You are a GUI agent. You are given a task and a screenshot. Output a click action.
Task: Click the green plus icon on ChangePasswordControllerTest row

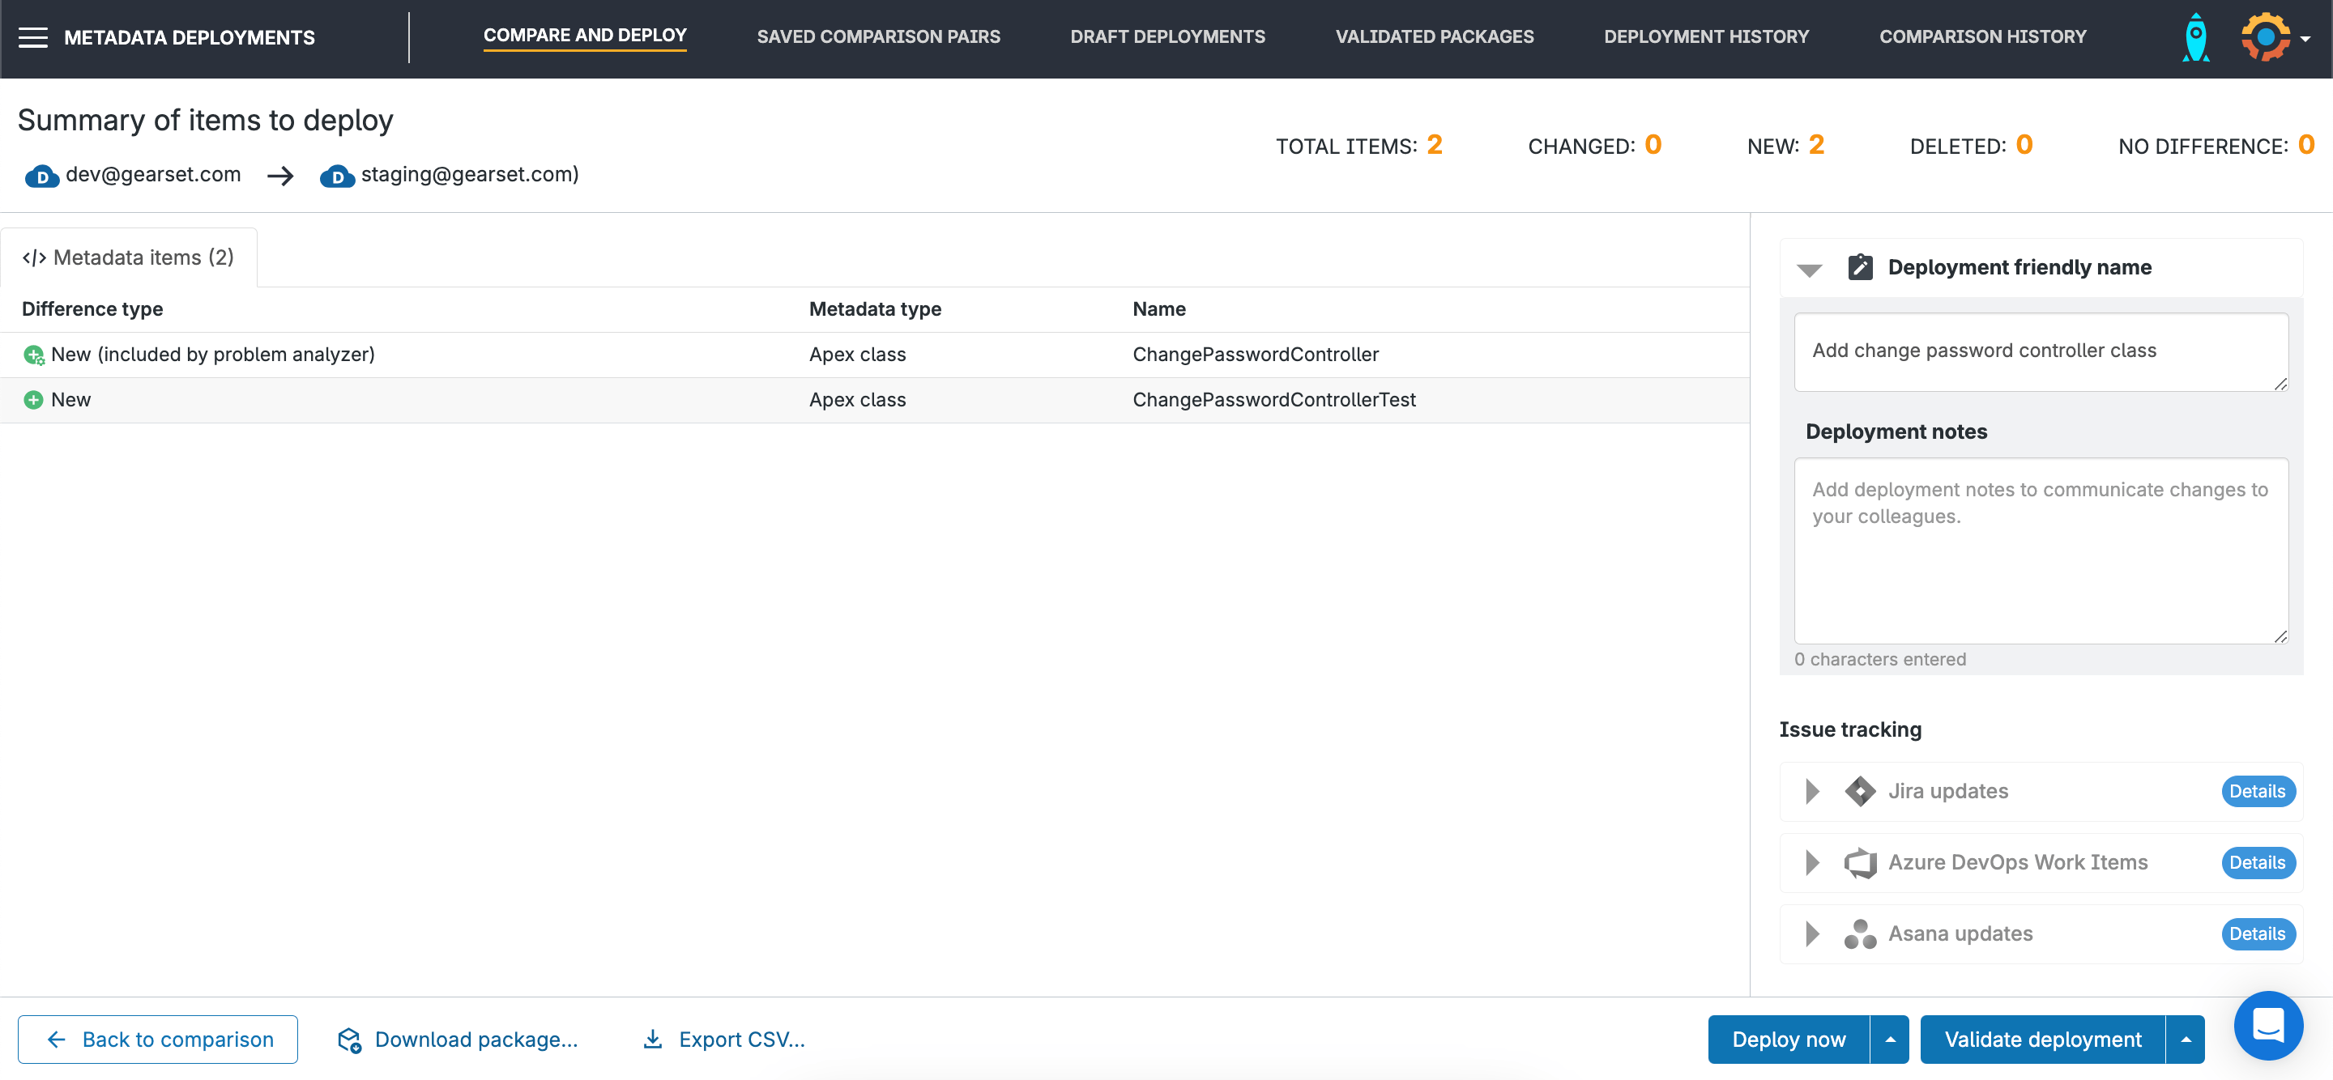point(33,399)
